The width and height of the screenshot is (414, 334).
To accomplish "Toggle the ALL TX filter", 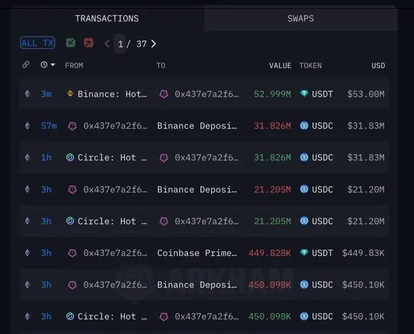I will pos(38,43).
